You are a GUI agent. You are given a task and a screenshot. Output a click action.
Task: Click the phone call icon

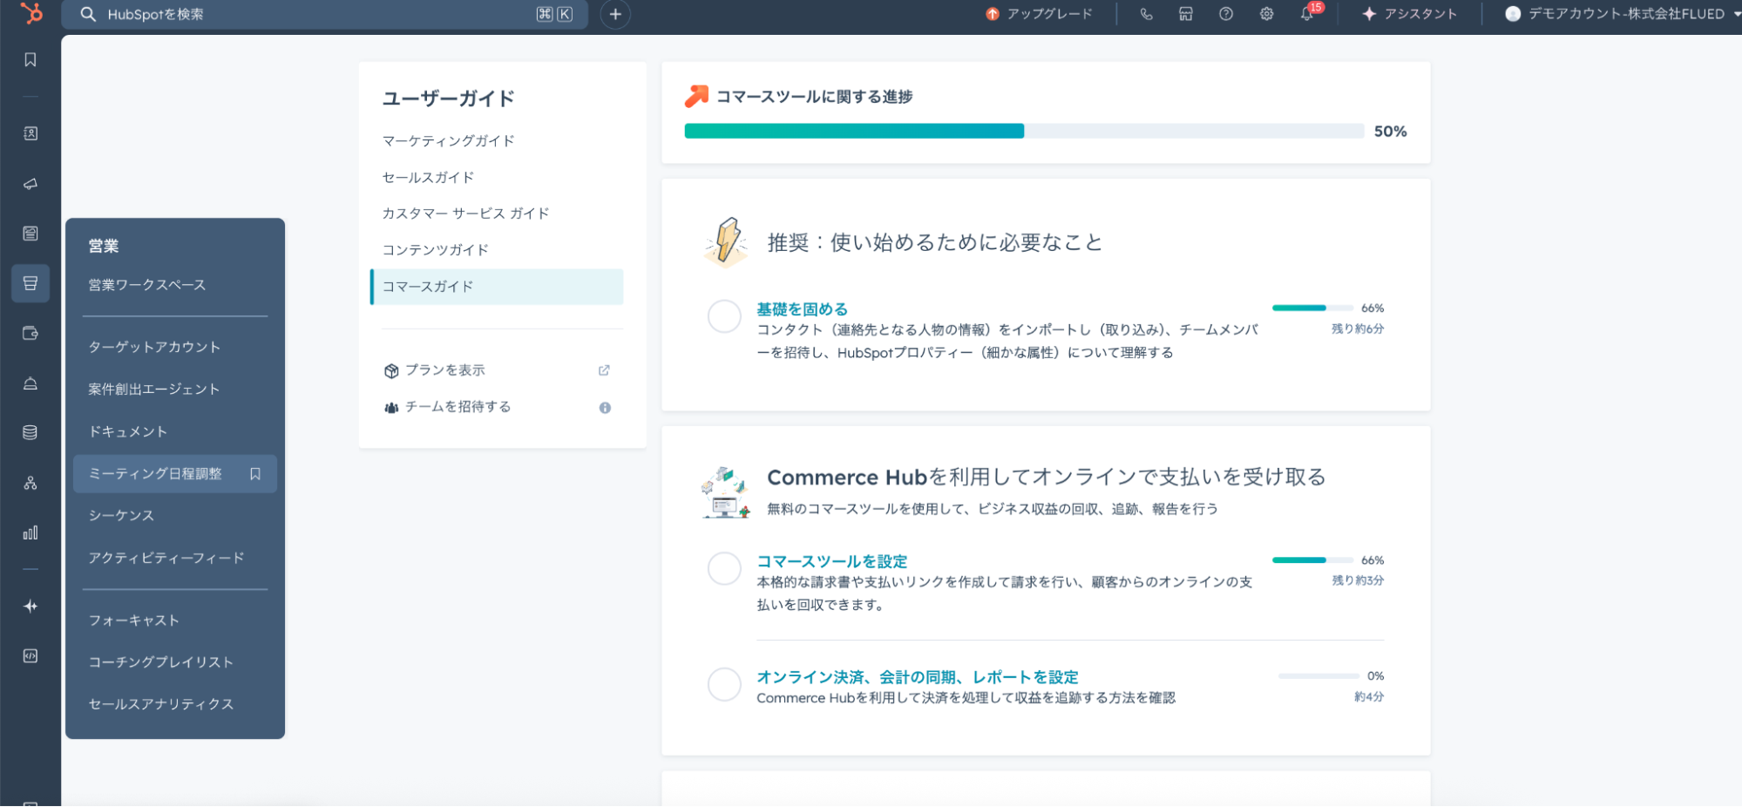1146,14
